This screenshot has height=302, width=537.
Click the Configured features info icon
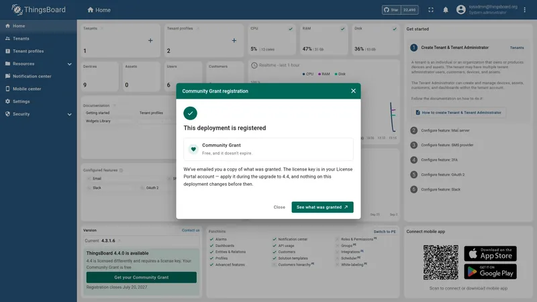pos(121,170)
